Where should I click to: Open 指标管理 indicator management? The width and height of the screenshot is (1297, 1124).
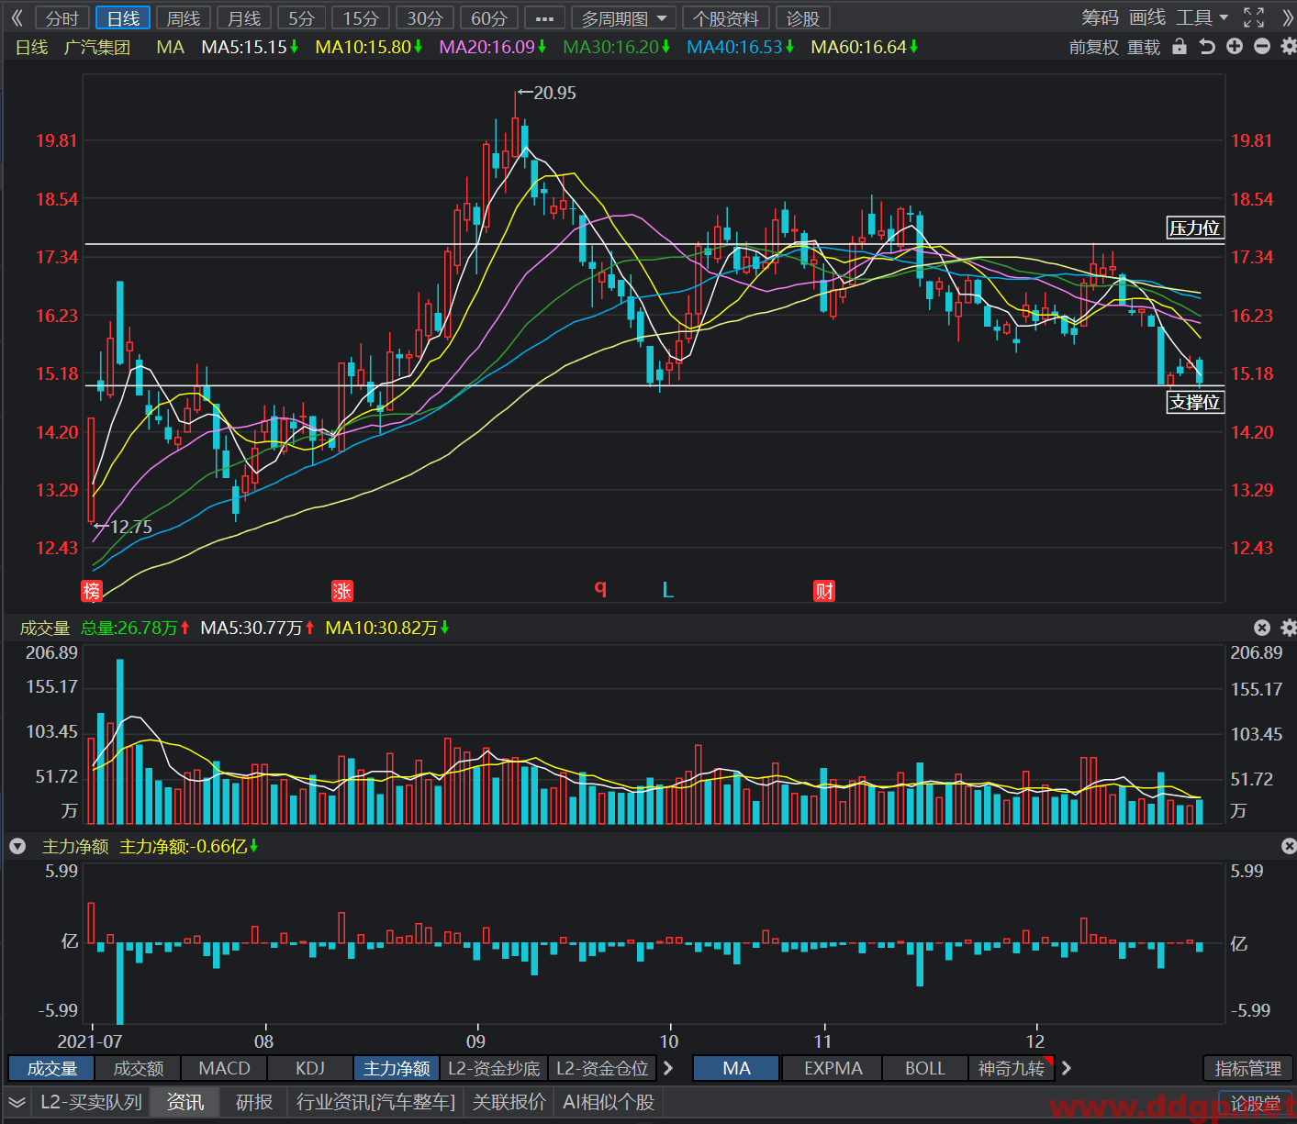[1247, 1068]
